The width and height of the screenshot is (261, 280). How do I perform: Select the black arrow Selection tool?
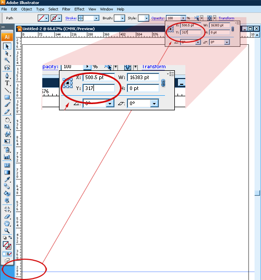click(x=7, y=46)
